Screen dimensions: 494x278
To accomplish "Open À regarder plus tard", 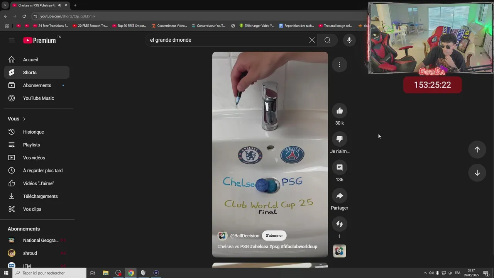I will point(37,171).
